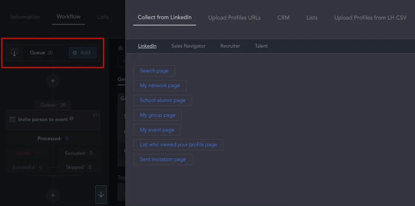
Task: Click the calendar icon of Invite person to event
Action: [12, 120]
